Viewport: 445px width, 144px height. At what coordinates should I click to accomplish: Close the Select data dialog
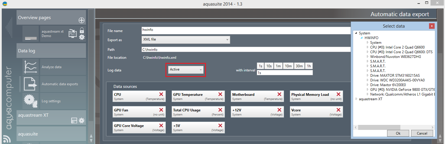432,26
